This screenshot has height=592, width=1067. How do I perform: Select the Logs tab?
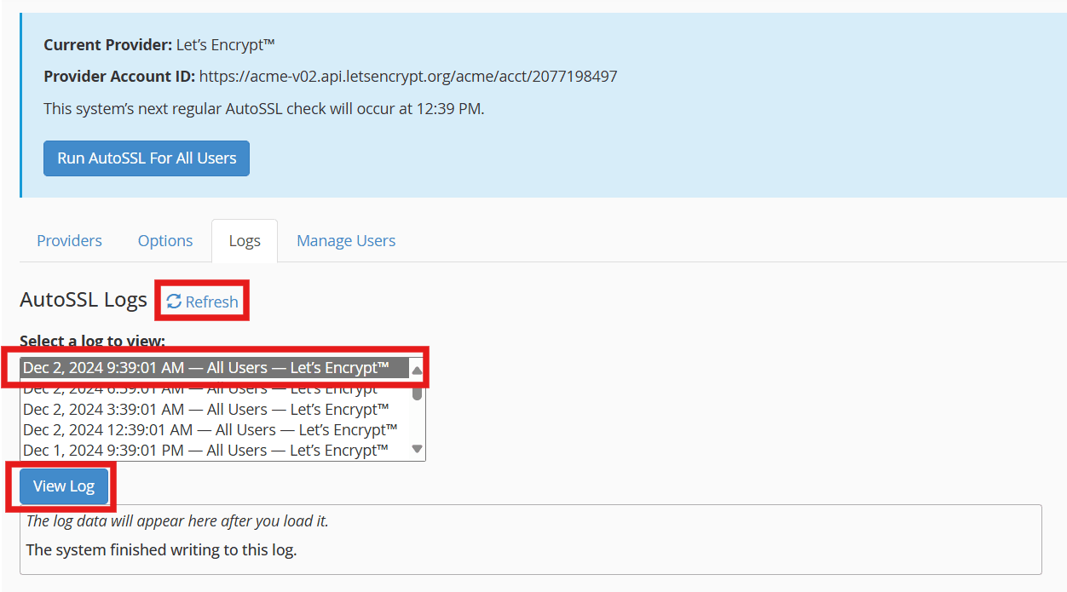click(x=245, y=241)
